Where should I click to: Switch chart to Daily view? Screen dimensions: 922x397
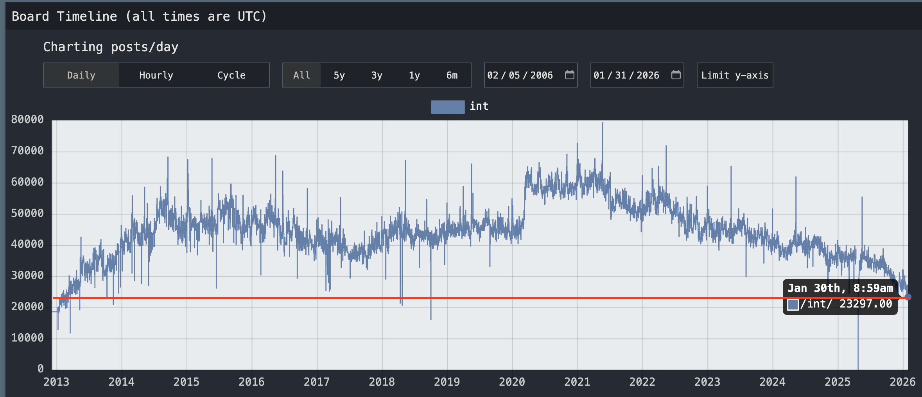[x=81, y=75]
